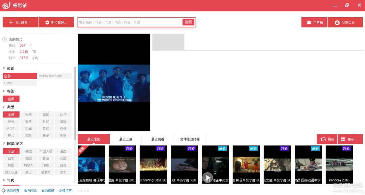This screenshot has width=365, height=195.
Task: Click the large movie preview image
Action: (114, 83)
